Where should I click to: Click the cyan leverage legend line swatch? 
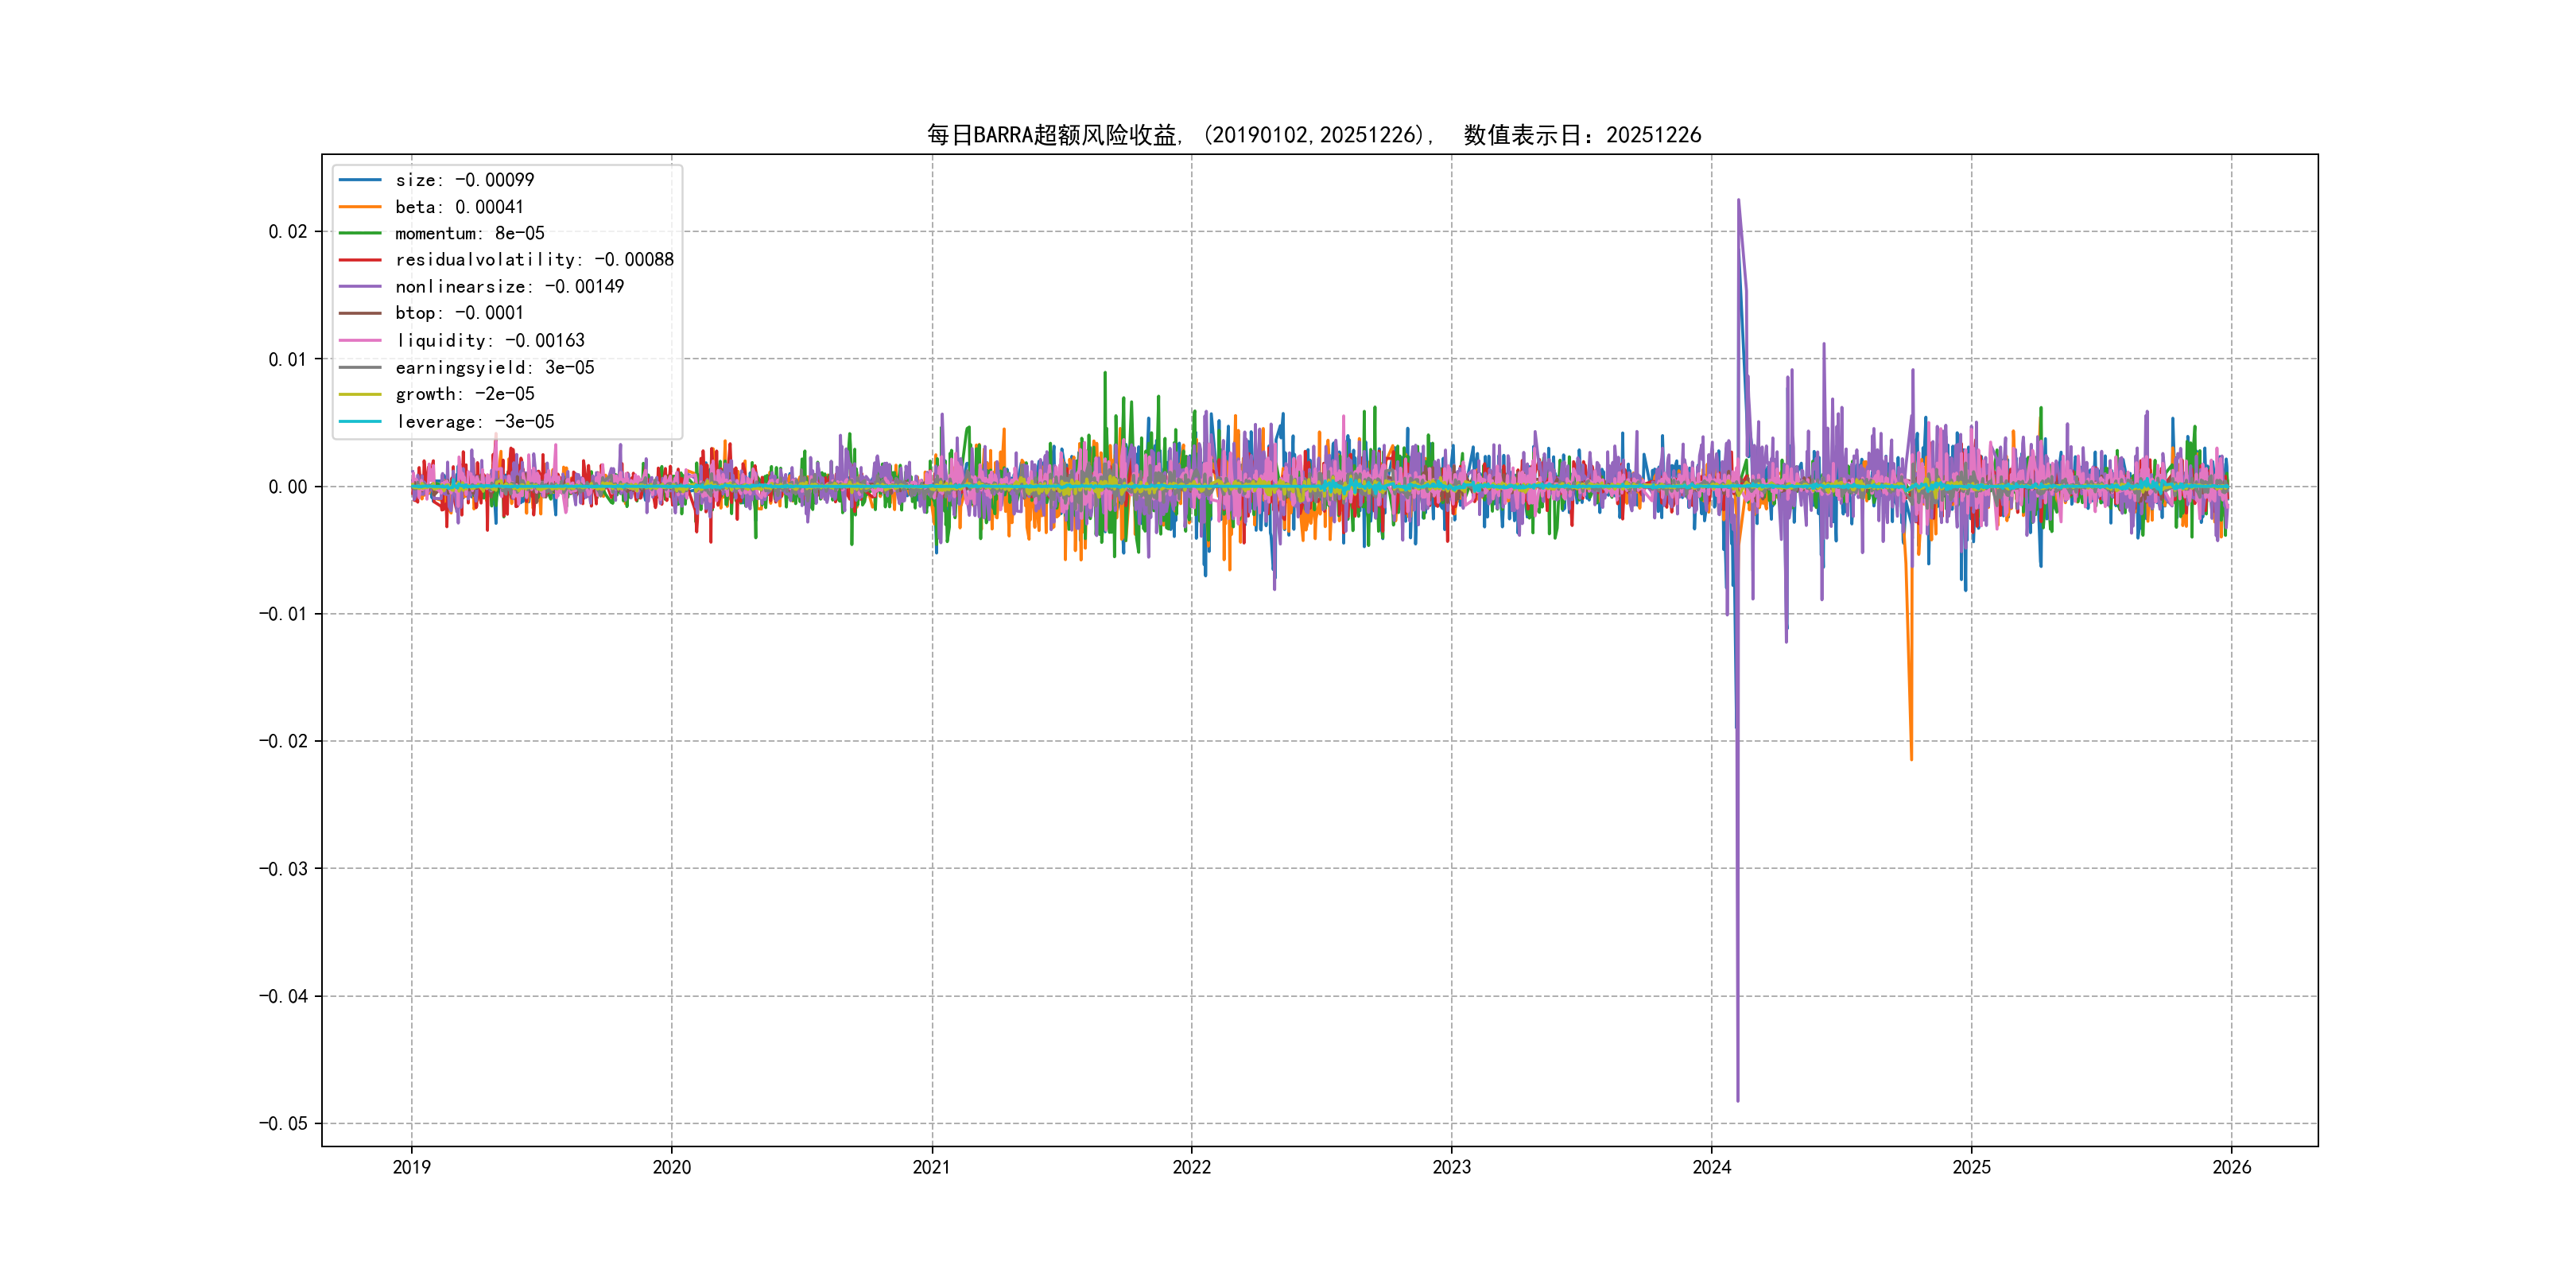[360, 421]
